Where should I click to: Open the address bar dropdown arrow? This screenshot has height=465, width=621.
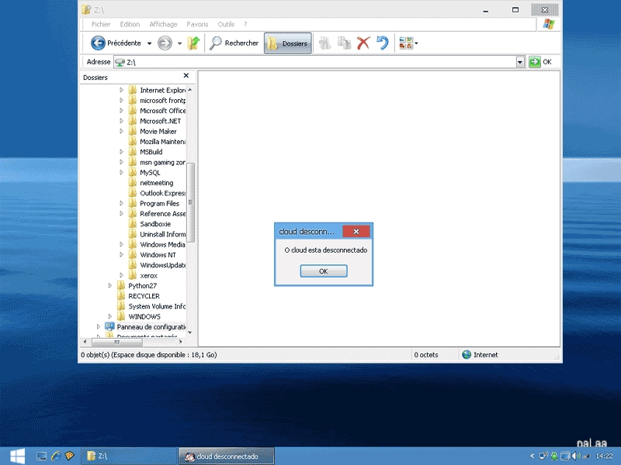[520, 62]
